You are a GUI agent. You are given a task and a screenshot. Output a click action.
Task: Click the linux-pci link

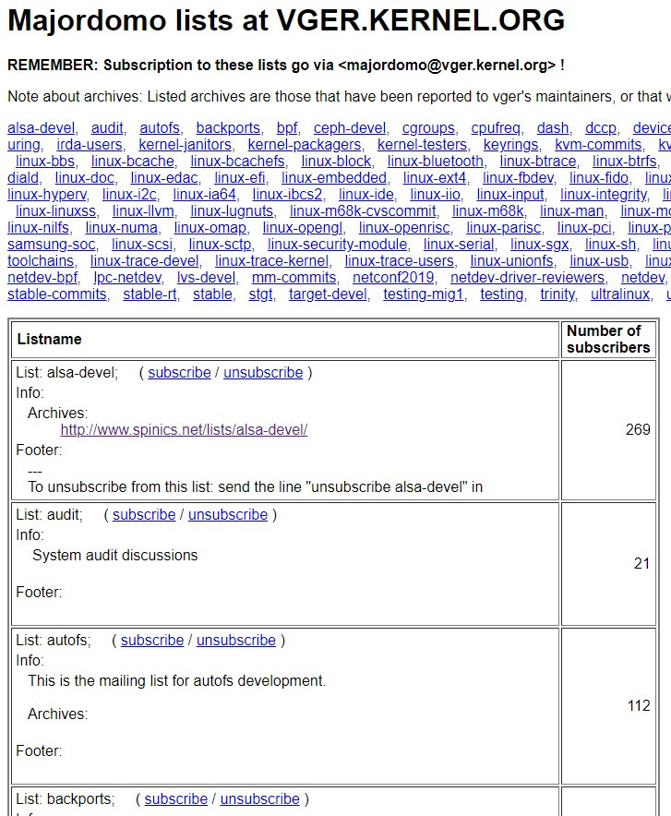[584, 228]
